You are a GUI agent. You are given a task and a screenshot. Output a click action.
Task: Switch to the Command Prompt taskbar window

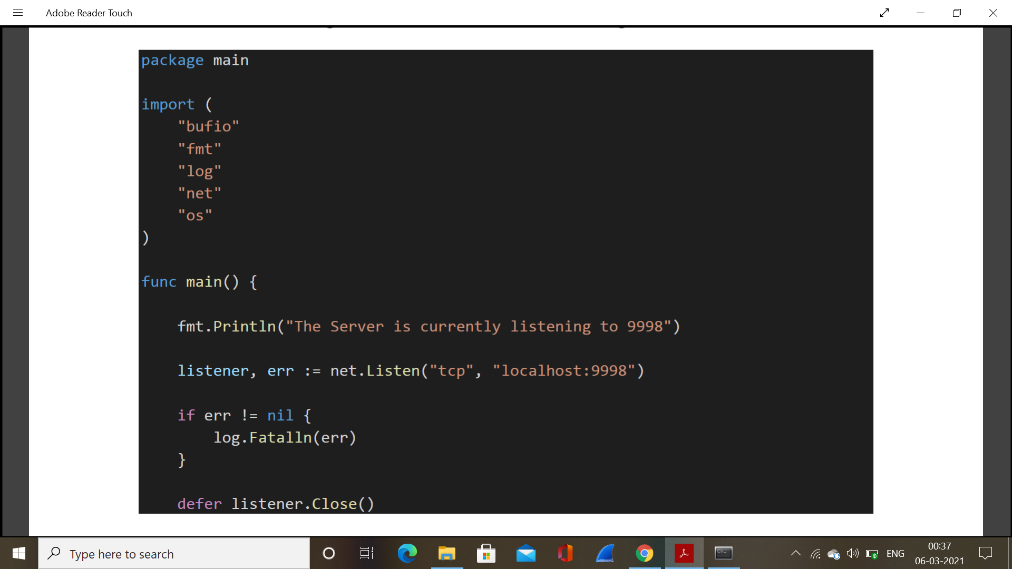click(x=724, y=553)
